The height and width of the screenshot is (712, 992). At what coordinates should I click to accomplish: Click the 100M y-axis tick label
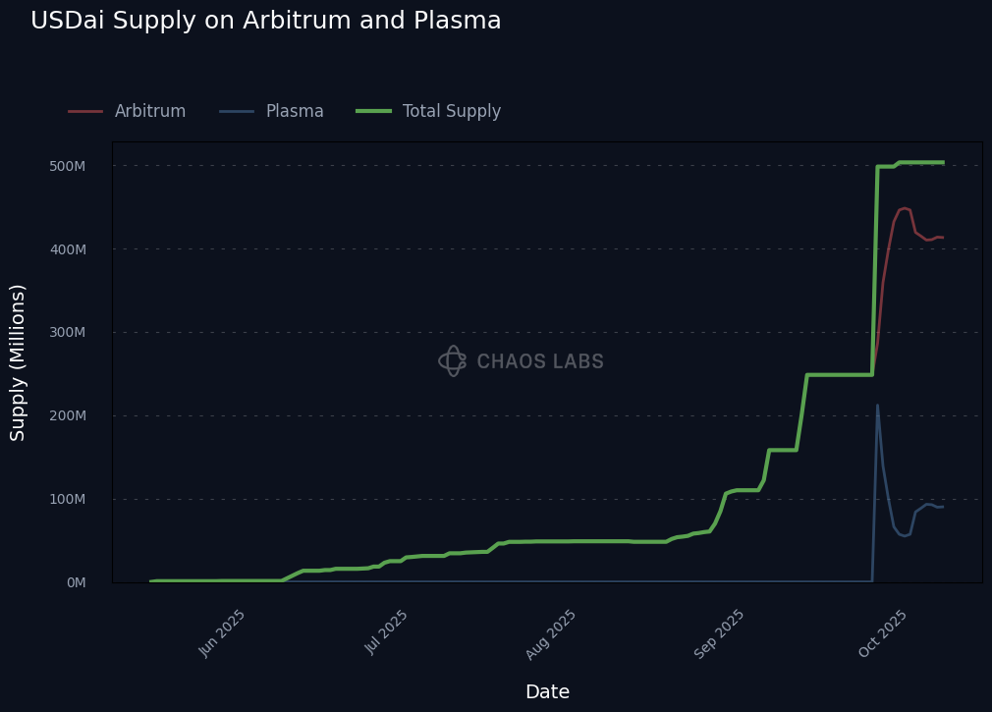point(68,499)
